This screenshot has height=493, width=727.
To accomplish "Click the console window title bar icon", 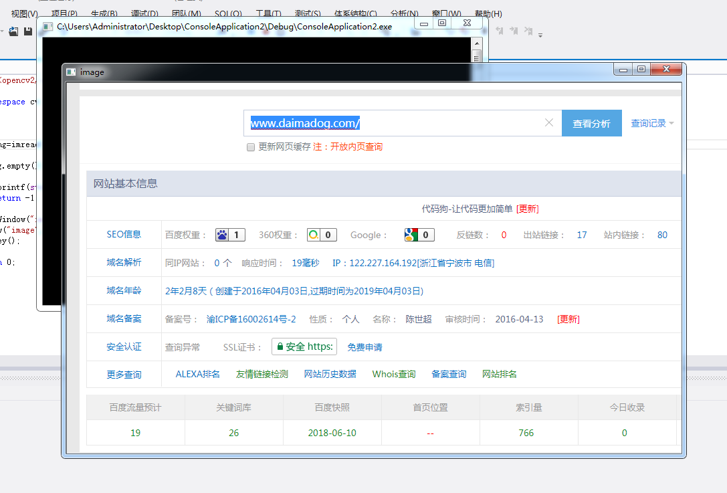I will pos(47,26).
